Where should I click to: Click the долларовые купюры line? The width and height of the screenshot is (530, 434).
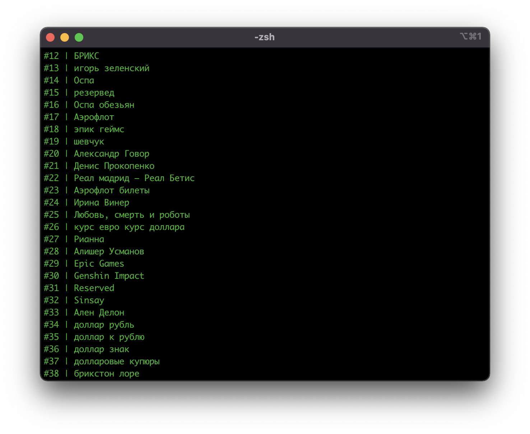[x=116, y=361]
